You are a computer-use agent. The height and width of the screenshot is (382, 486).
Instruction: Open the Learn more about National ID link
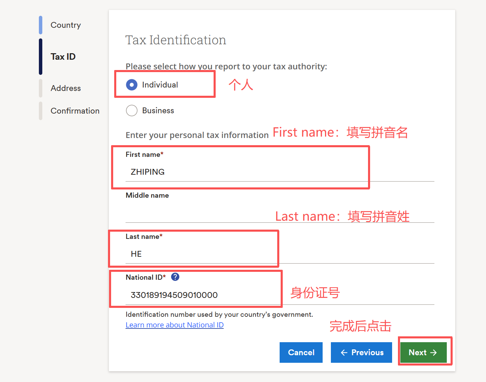174,325
